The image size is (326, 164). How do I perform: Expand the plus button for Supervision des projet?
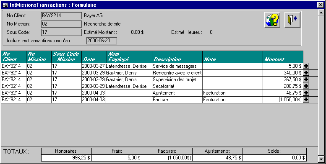point(306,79)
